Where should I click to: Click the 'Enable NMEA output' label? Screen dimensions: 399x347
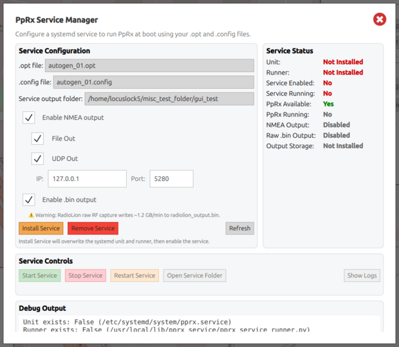[x=73, y=118]
